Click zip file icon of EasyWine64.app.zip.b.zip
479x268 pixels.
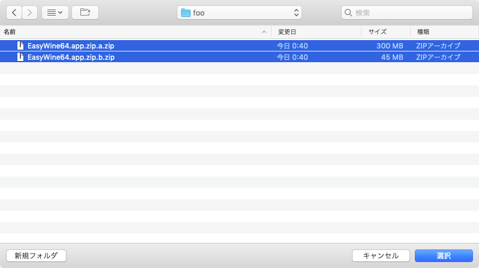[20, 57]
